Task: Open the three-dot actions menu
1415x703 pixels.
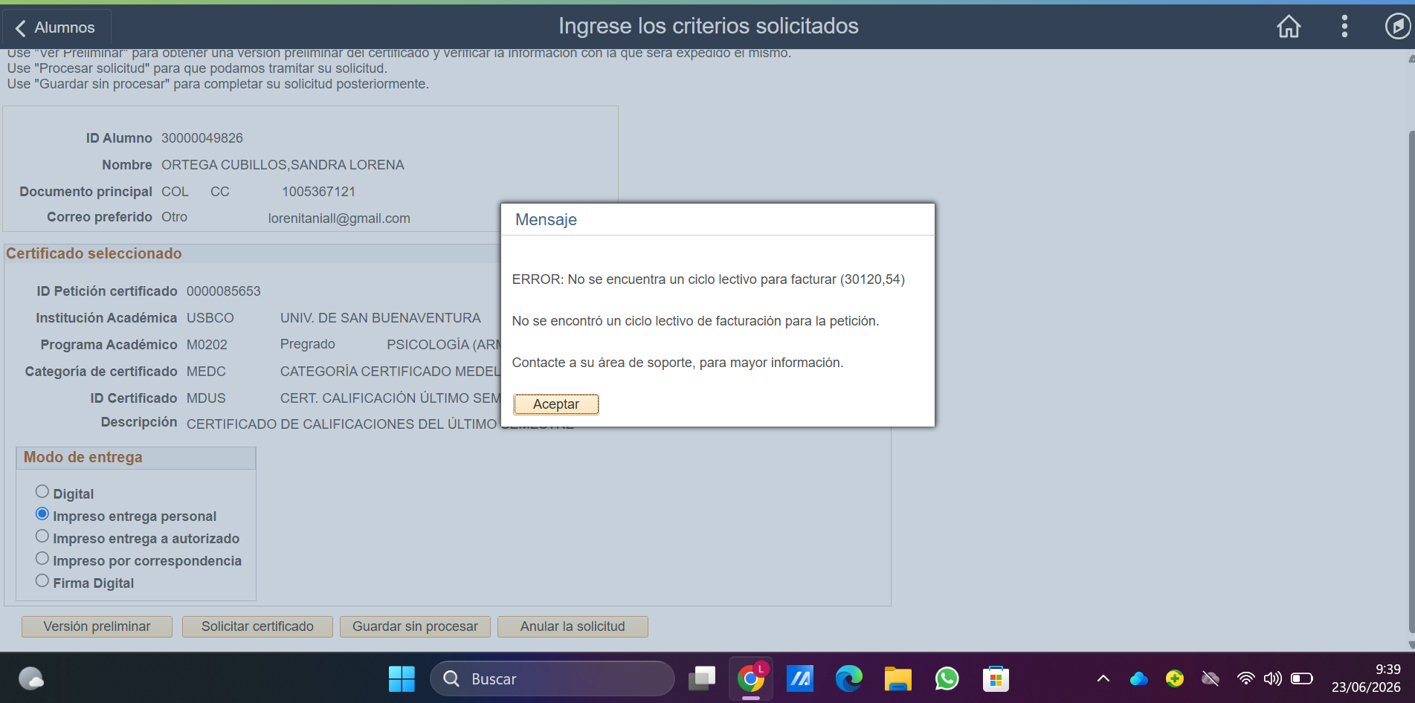Action: (x=1344, y=27)
